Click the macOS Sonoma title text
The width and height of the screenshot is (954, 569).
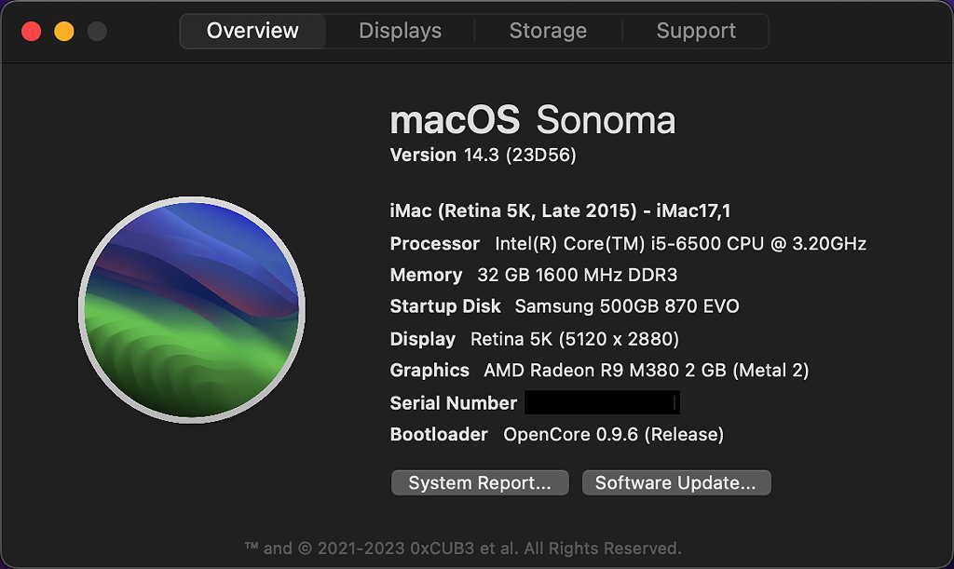(x=532, y=120)
